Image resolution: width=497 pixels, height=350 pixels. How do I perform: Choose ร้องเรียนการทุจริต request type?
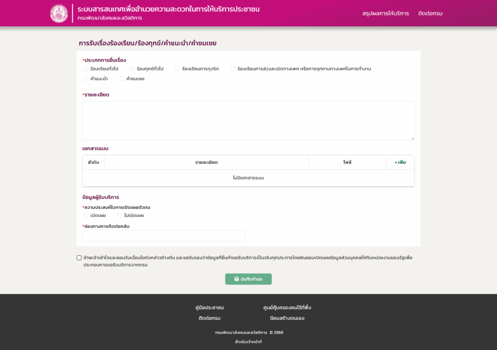178,69
